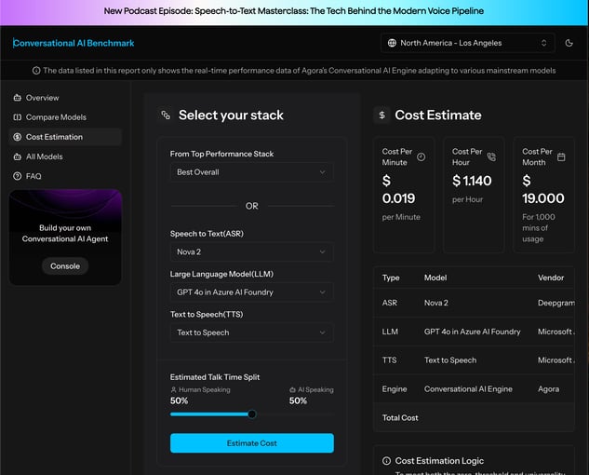The height and width of the screenshot is (475, 589).
Task: Open the New Podcast Episode banner
Action: pos(294,11)
